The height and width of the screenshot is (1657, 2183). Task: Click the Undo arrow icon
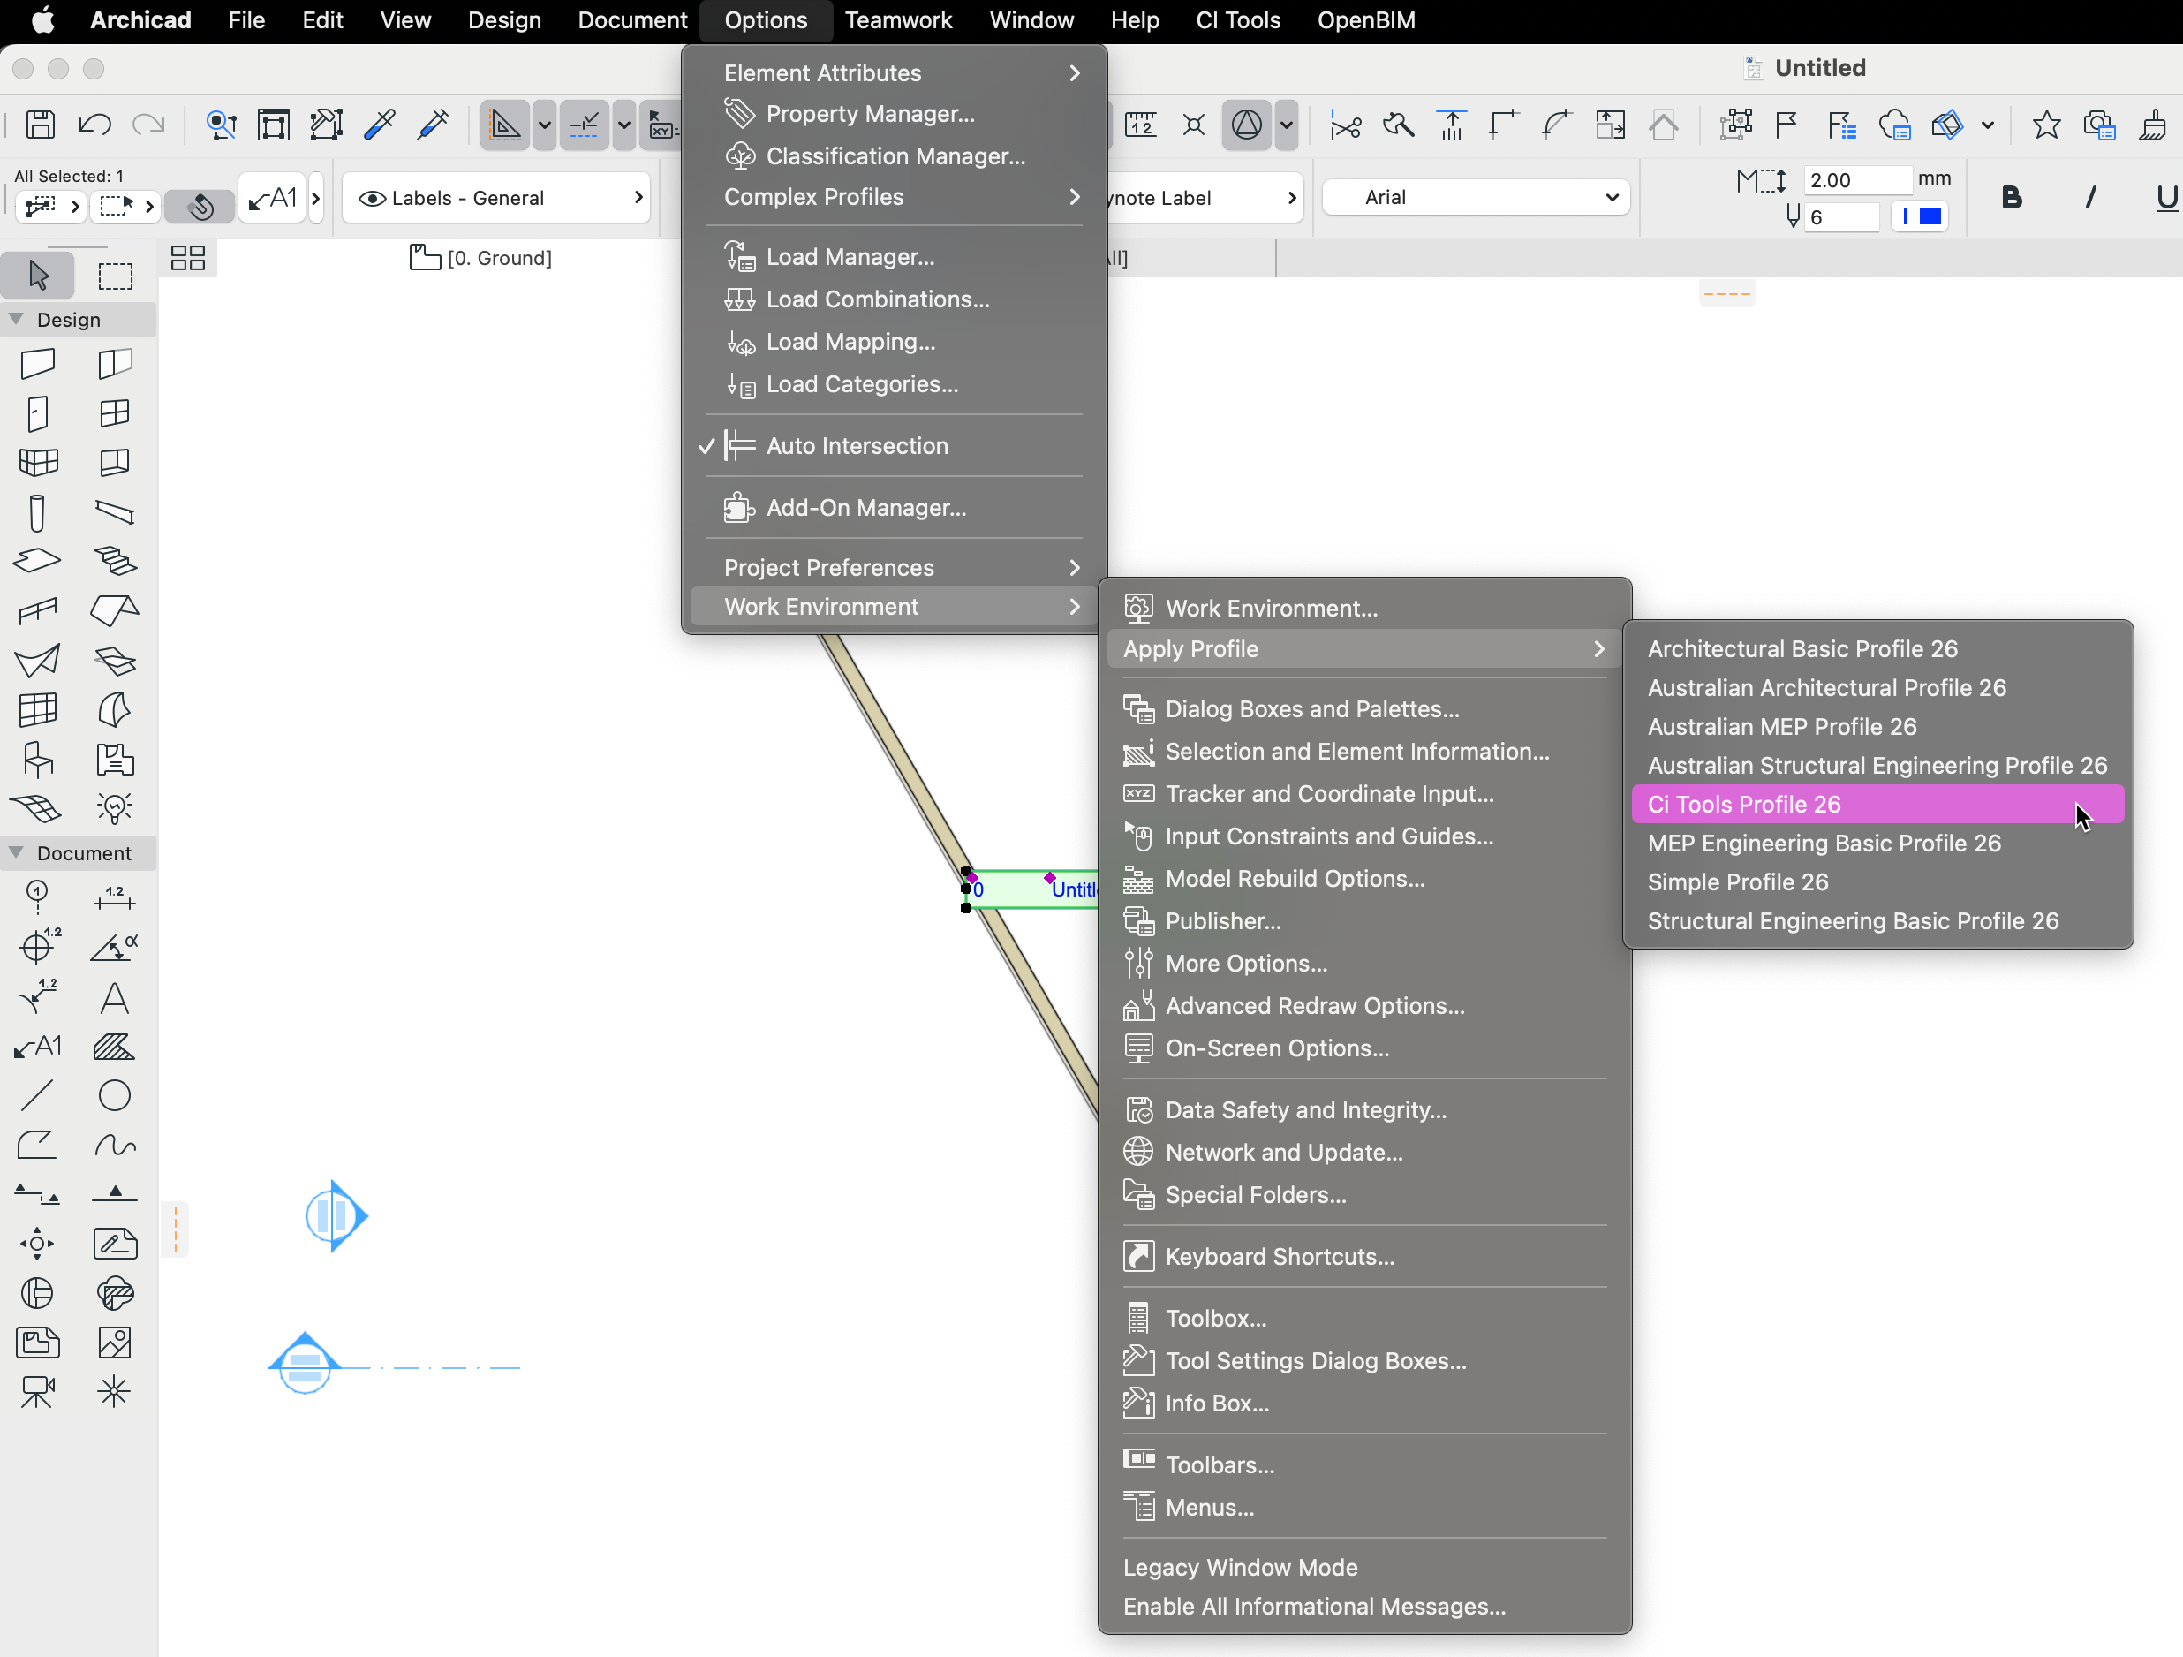[94, 125]
